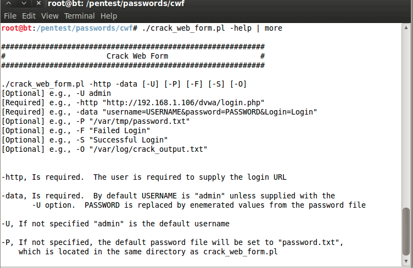The height and width of the screenshot is (268, 413).
Task: Click the empty scrollbar track above the thumb
Action: click(x=406, y=110)
